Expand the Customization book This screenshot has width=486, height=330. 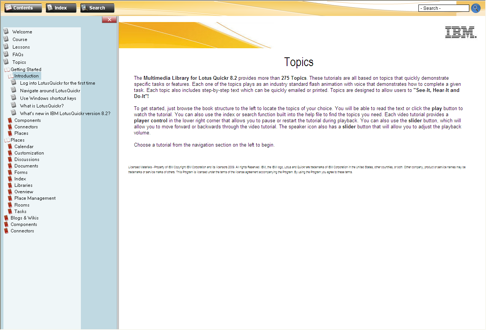pyautogui.click(x=10, y=153)
